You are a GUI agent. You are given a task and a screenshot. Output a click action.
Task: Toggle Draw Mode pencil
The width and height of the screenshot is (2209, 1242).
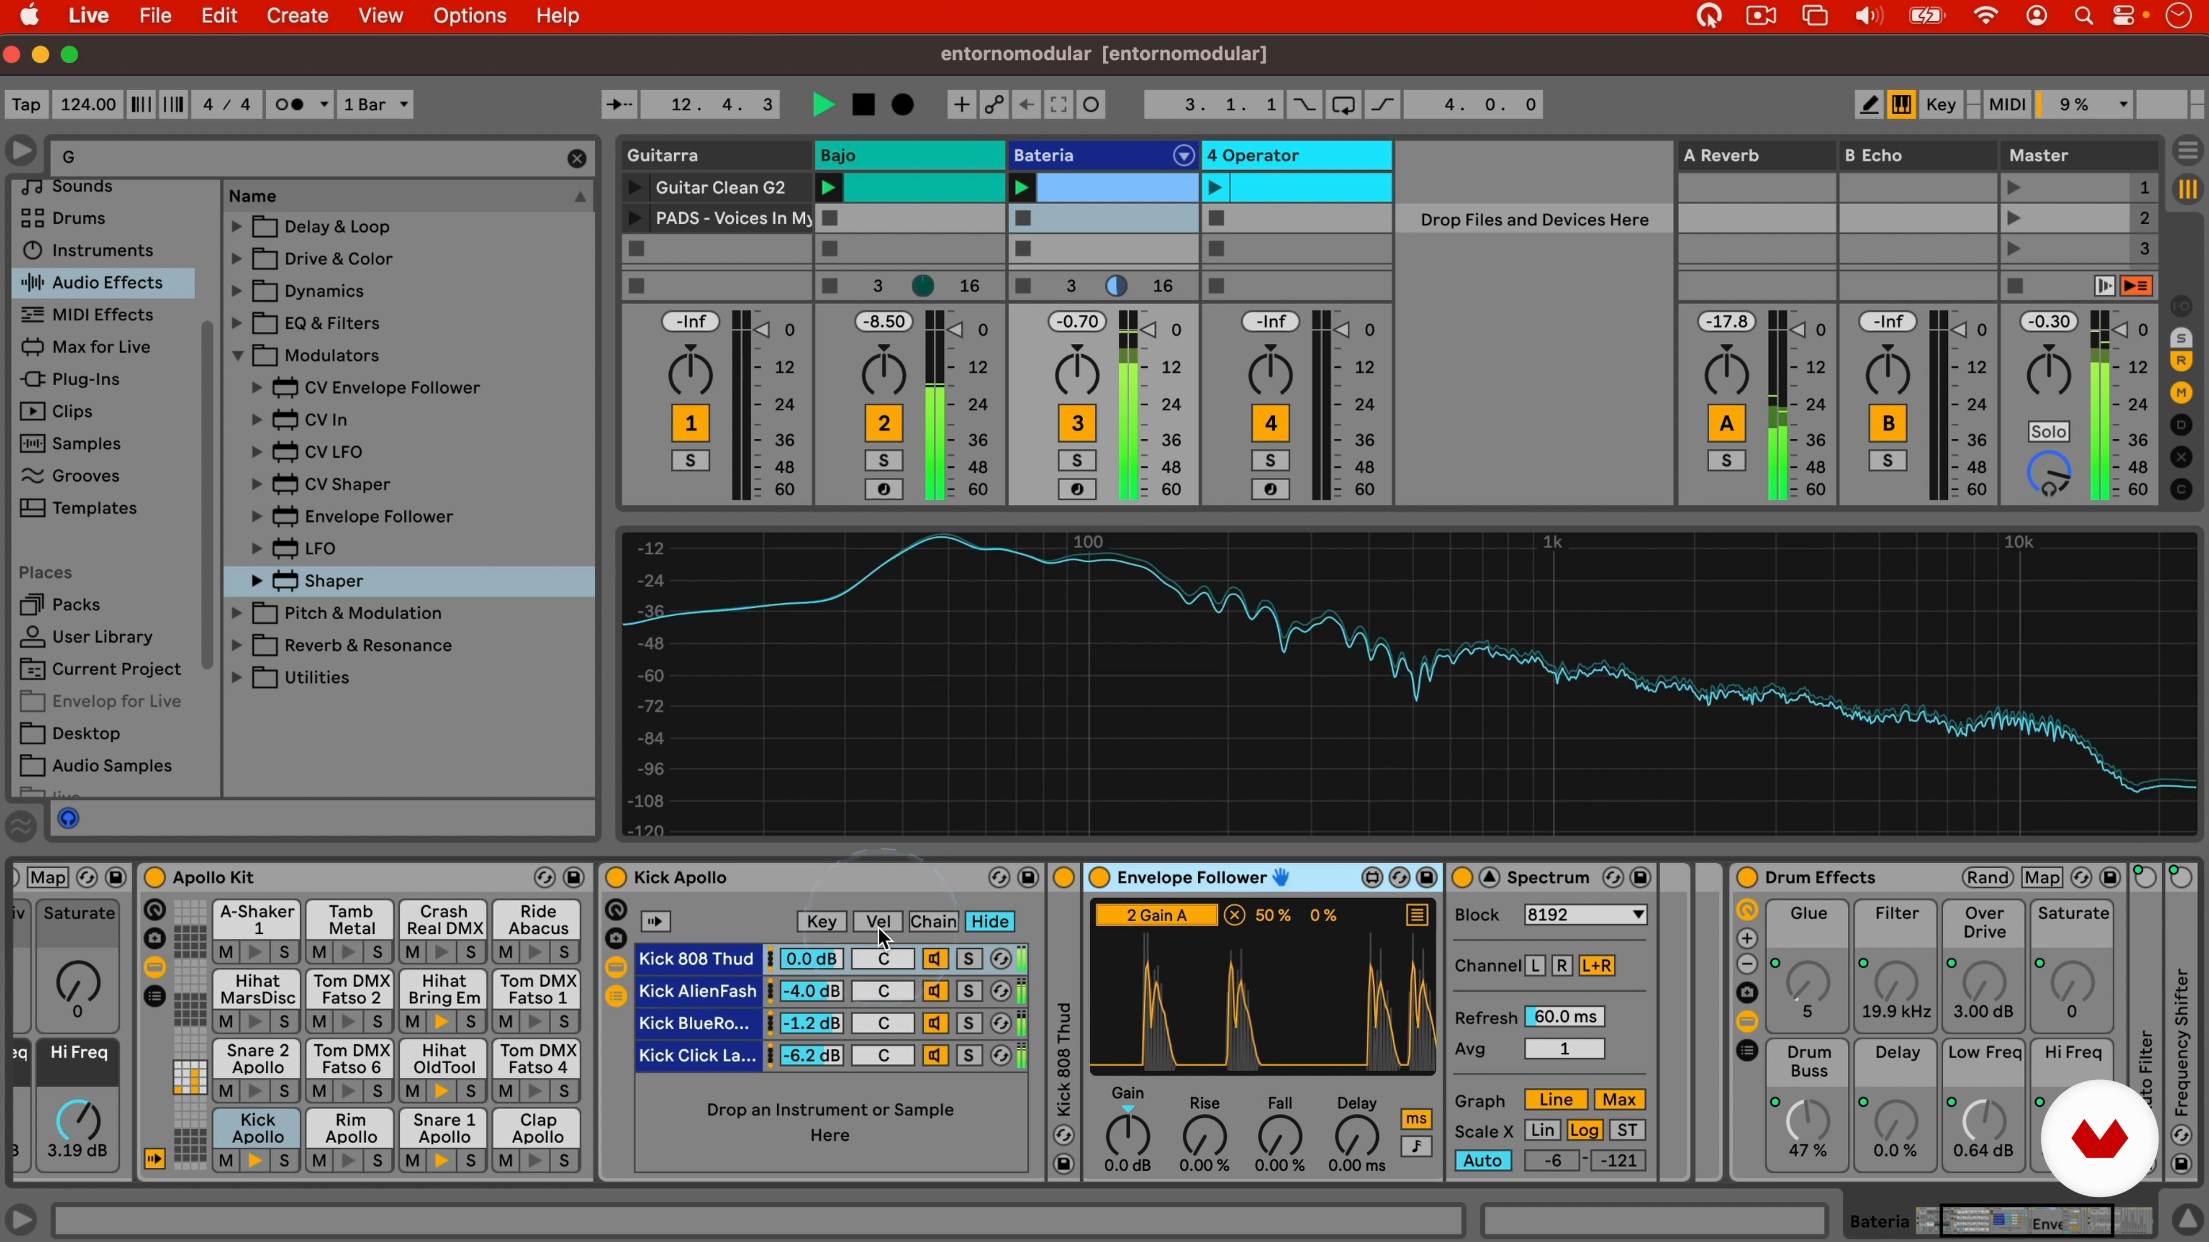[1868, 105]
